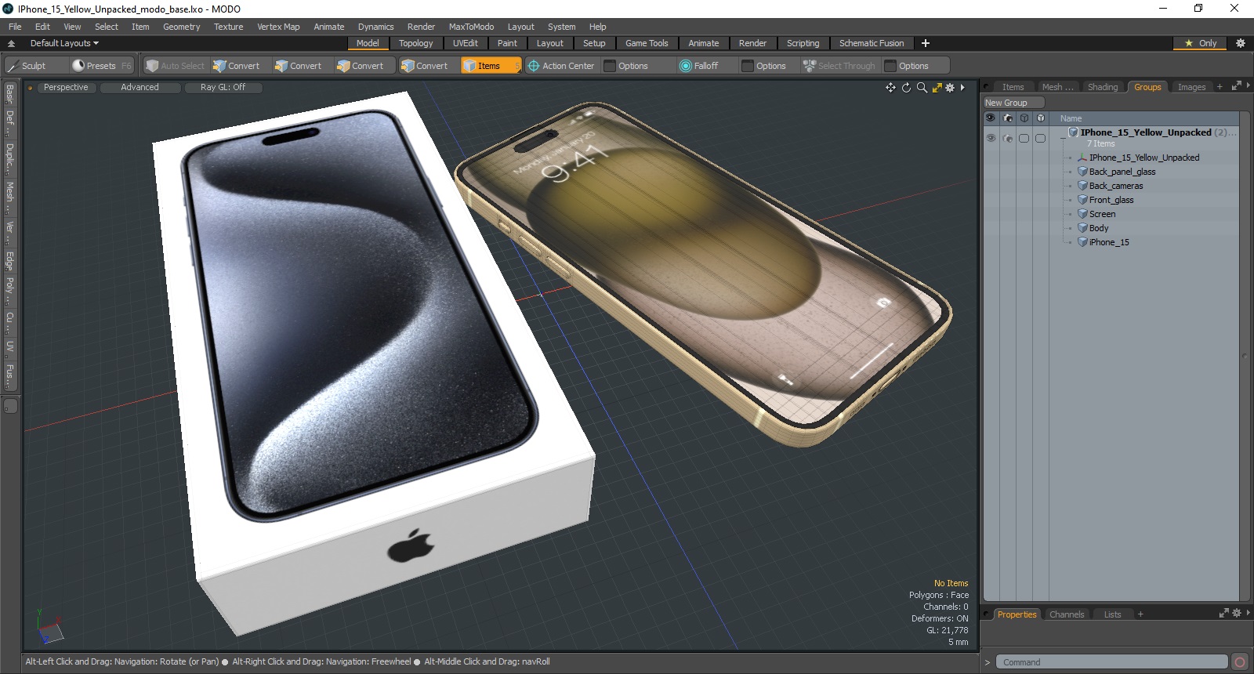
Task: Click the viewport zoom magnifier icon
Action: point(922,88)
